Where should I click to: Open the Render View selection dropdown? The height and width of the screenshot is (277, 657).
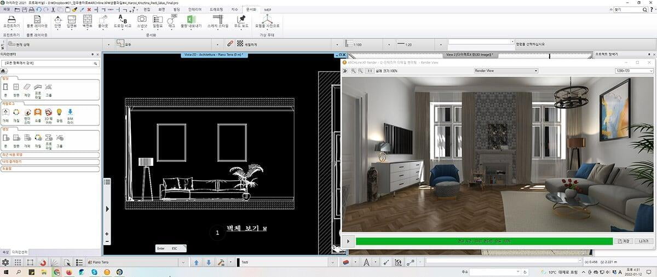(x=506, y=71)
